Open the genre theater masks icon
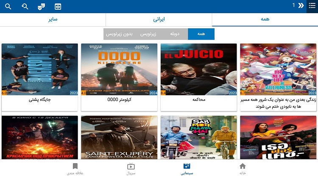This screenshot has height=178, width=318. 42,7
